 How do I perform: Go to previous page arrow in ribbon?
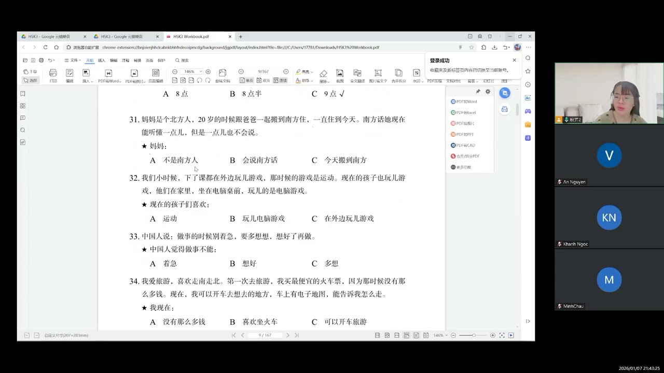tap(241, 71)
